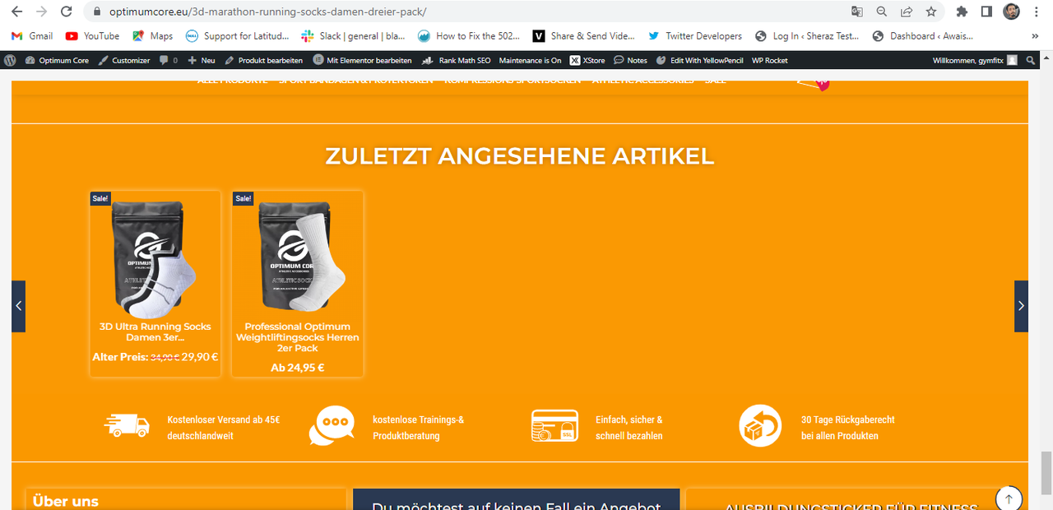
Task: Open Weightliftingsocks Herren product image
Action: coord(298,257)
